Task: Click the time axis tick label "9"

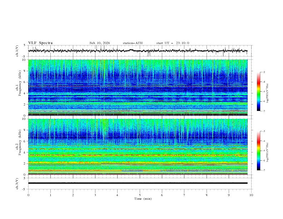Action: click(x=229, y=195)
